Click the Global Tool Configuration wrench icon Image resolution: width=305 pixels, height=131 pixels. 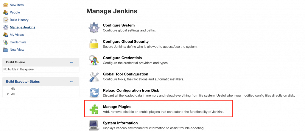[94, 77]
